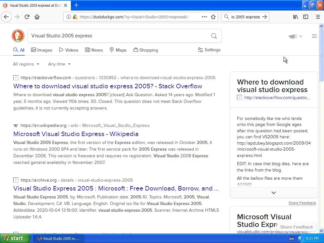Click the archive.org result favicon
Image resolution: width=324 pixels, height=243 pixels.
tap(16, 180)
